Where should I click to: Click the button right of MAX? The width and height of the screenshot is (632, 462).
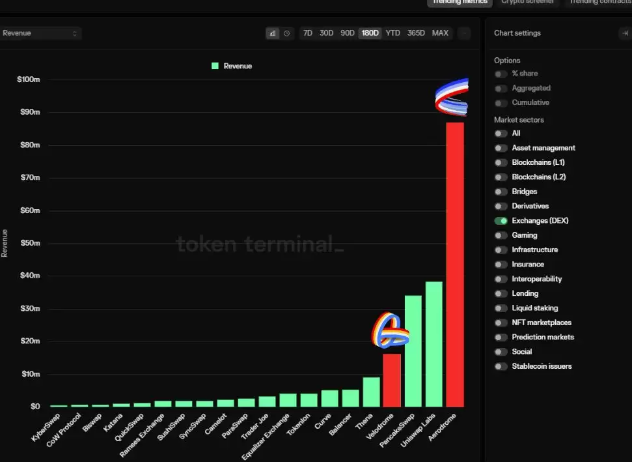tap(463, 33)
